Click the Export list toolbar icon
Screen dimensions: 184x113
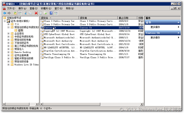click(45, 13)
